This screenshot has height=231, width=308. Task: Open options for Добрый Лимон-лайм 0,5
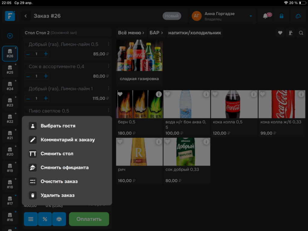coord(108,44)
